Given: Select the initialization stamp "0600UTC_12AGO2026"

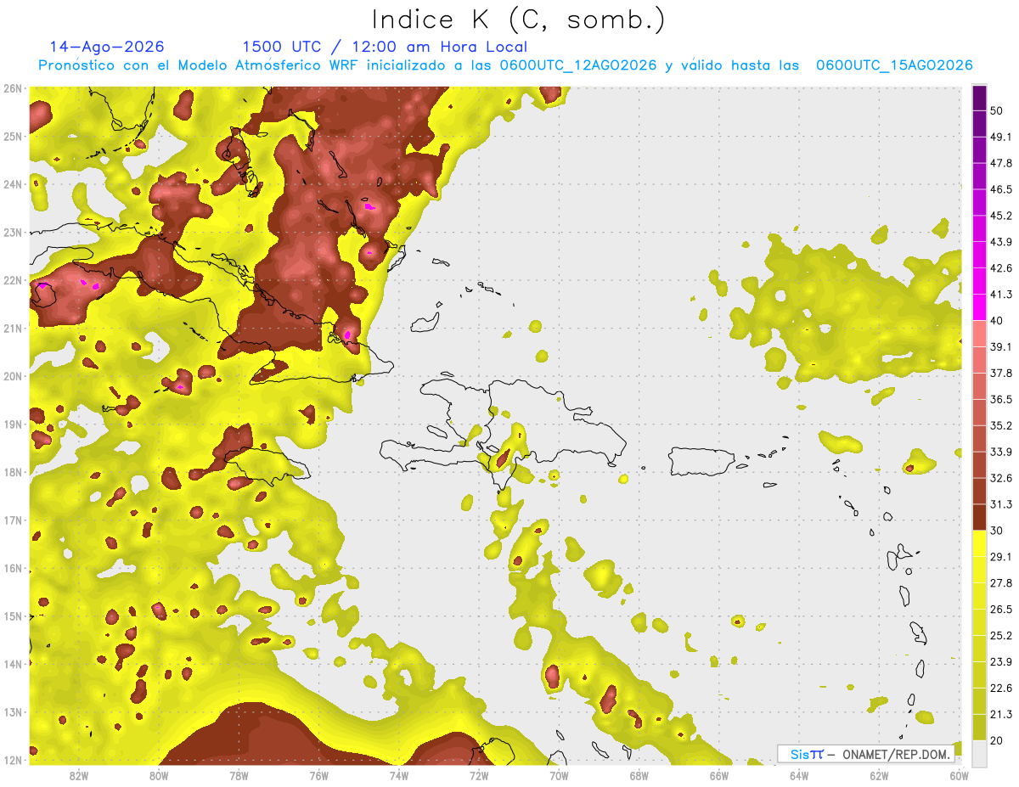Looking at the screenshot, I should click(578, 65).
